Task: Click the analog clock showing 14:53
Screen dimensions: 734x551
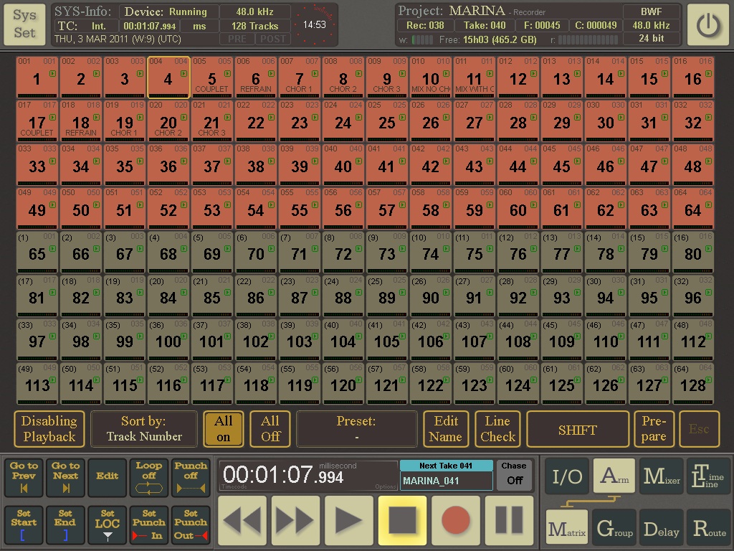Action: point(314,25)
